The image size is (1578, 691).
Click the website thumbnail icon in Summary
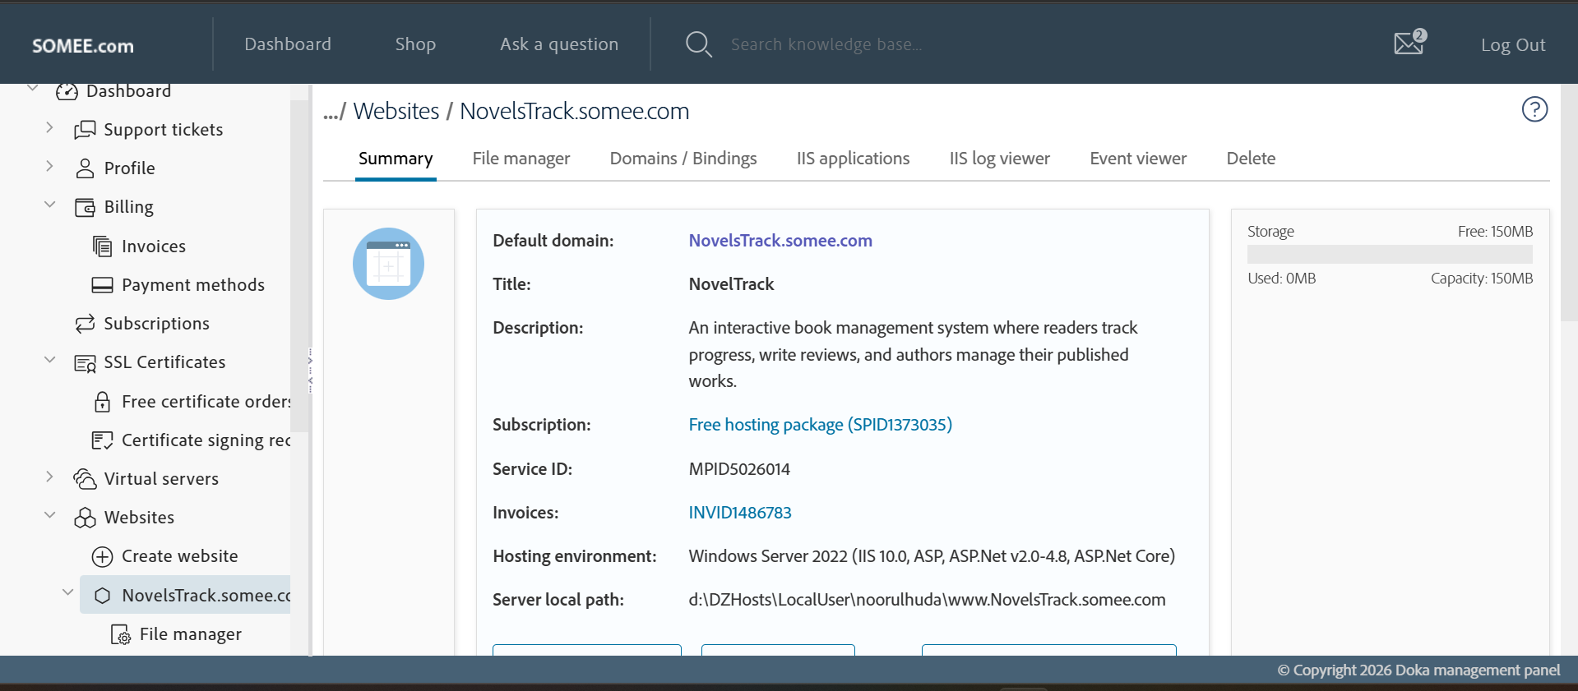[x=388, y=264]
